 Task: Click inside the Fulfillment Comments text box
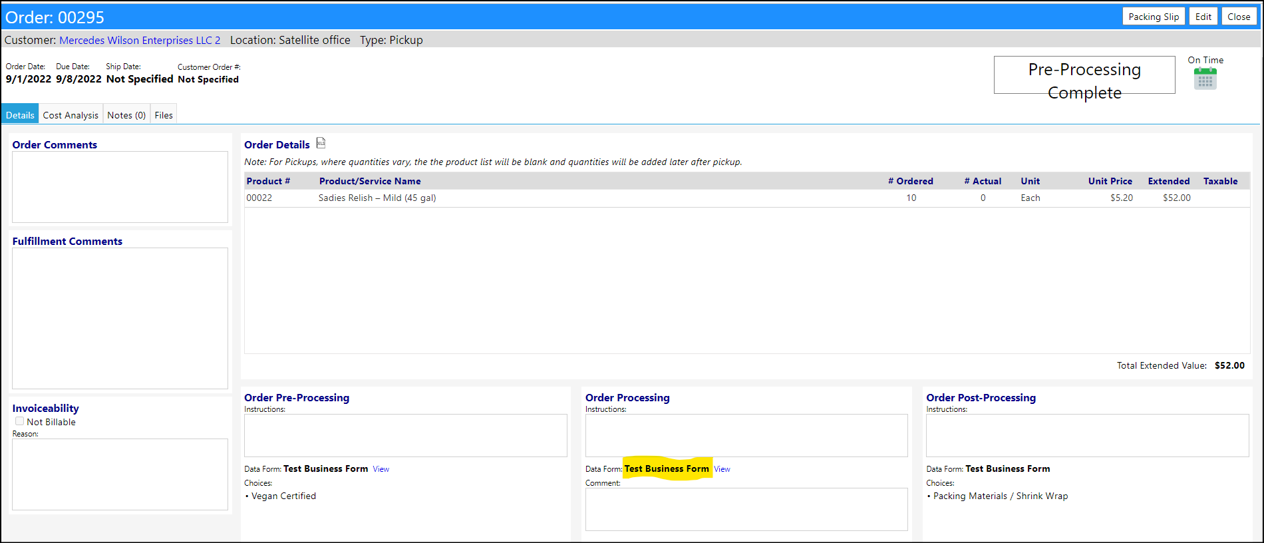click(x=120, y=318)
